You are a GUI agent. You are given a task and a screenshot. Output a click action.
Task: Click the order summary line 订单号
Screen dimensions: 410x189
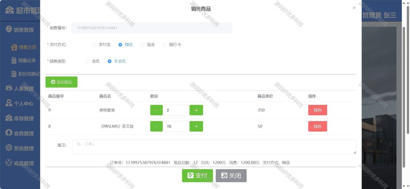point(200,163)
